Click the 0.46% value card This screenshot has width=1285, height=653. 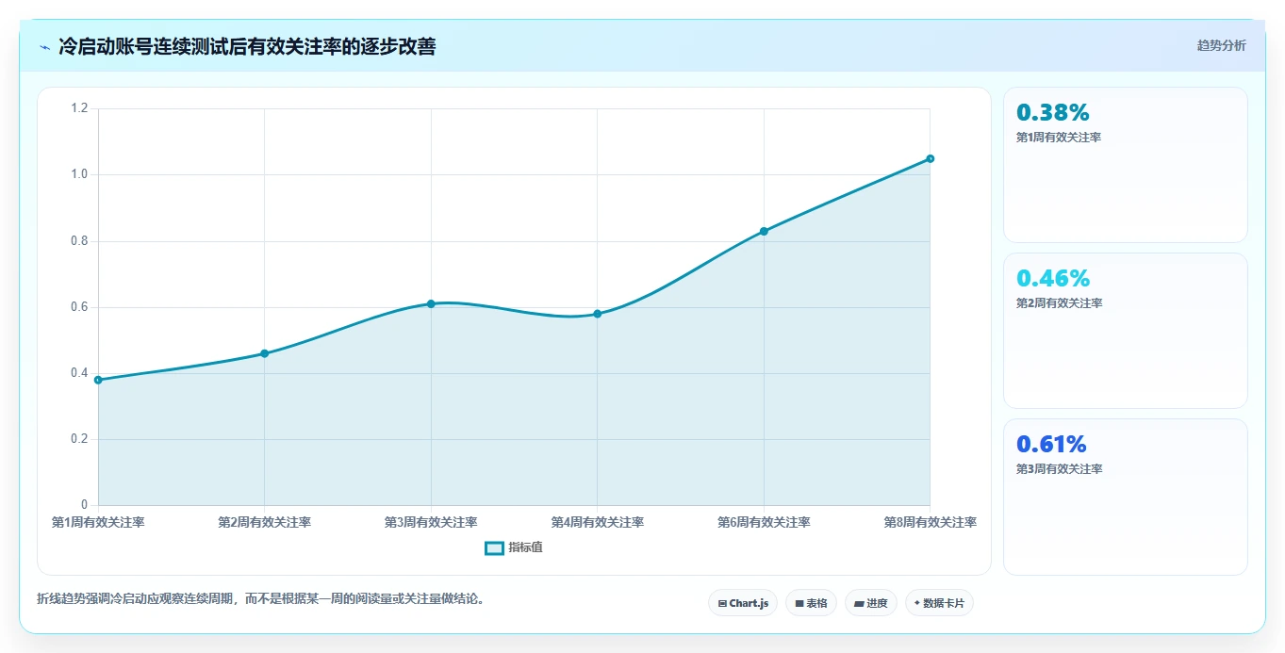coord(1126,331)
